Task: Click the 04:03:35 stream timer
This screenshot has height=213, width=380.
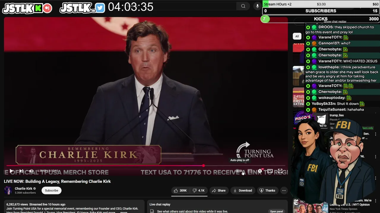Action: click(131, 7)
